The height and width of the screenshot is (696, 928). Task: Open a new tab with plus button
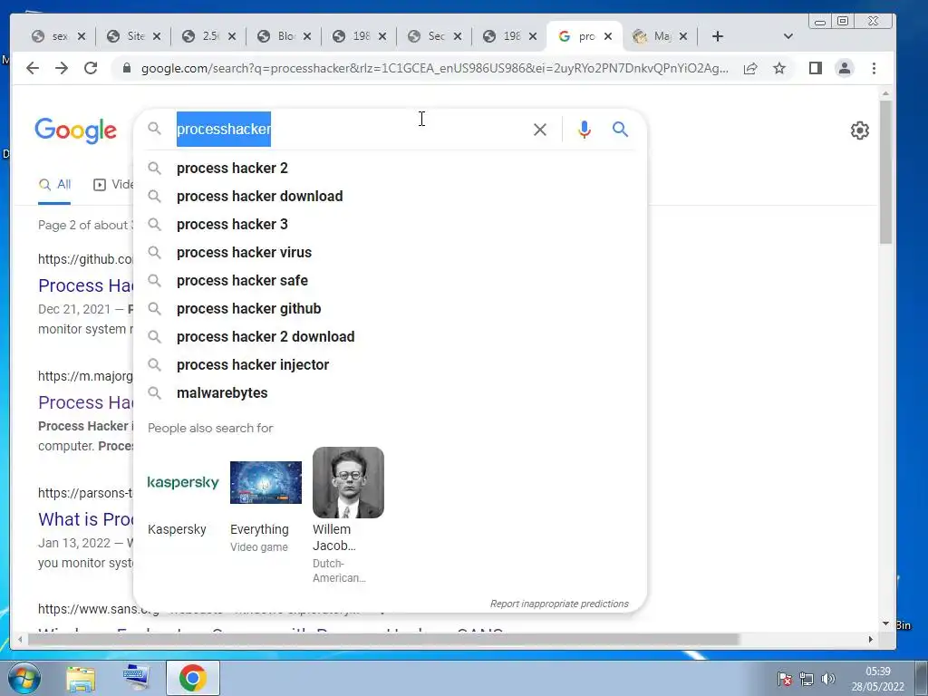[x=718, y=36]
